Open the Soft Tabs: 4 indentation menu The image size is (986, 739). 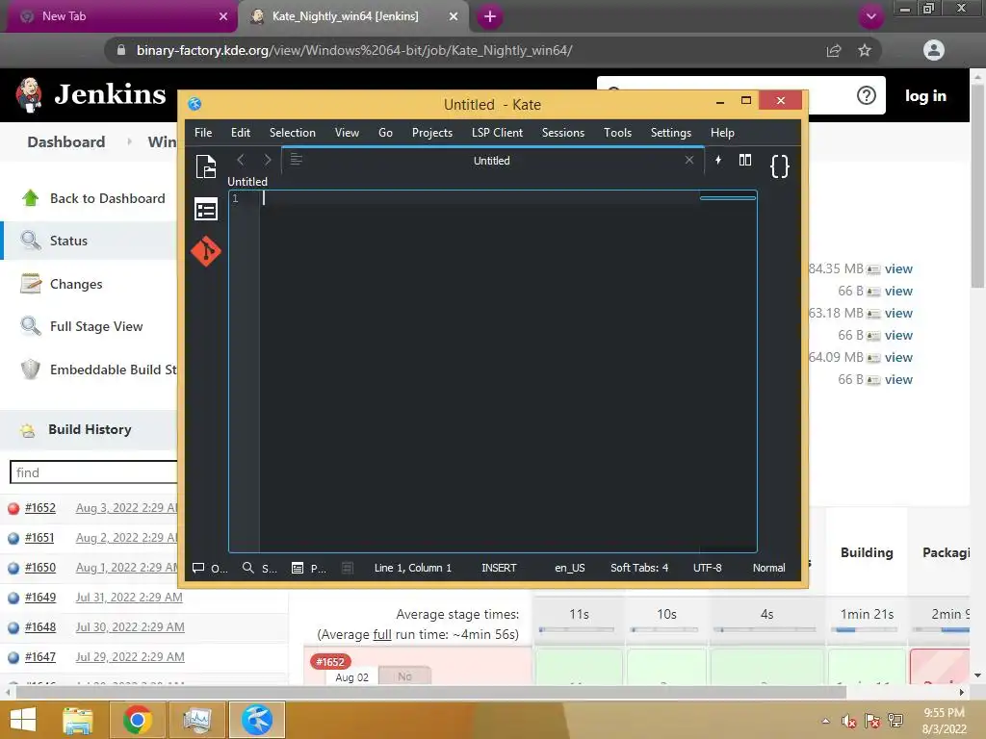(x=639, y=568)
